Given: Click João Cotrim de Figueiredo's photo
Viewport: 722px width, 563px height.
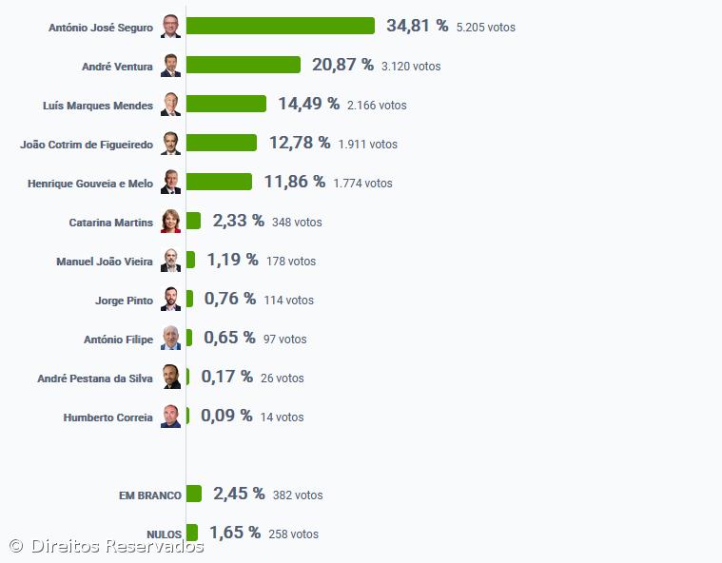Looking at the screenshot, I should point(170,144).
